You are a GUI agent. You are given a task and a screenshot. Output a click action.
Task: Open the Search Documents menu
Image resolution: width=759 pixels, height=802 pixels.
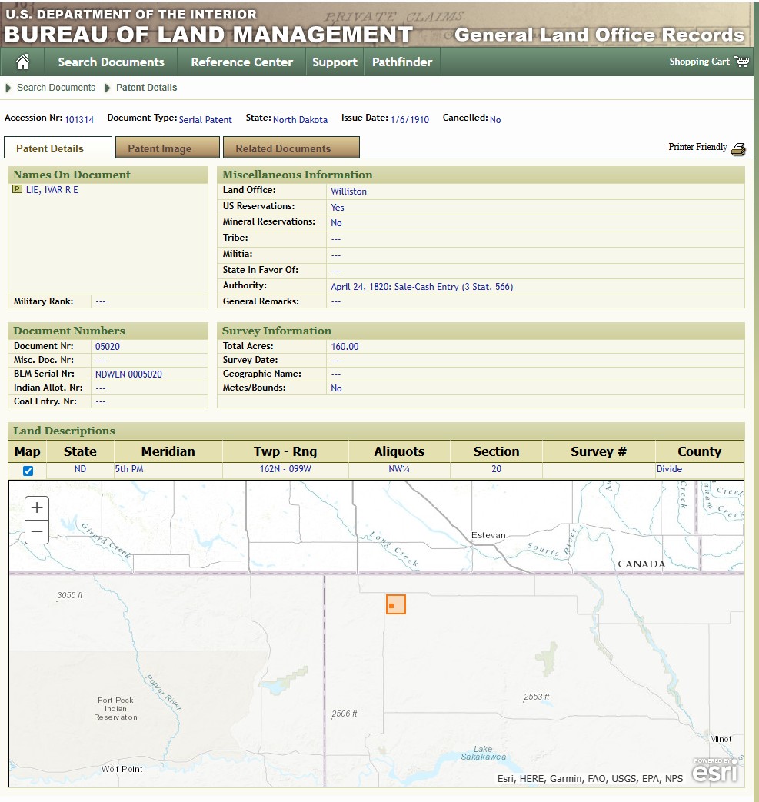111,62
